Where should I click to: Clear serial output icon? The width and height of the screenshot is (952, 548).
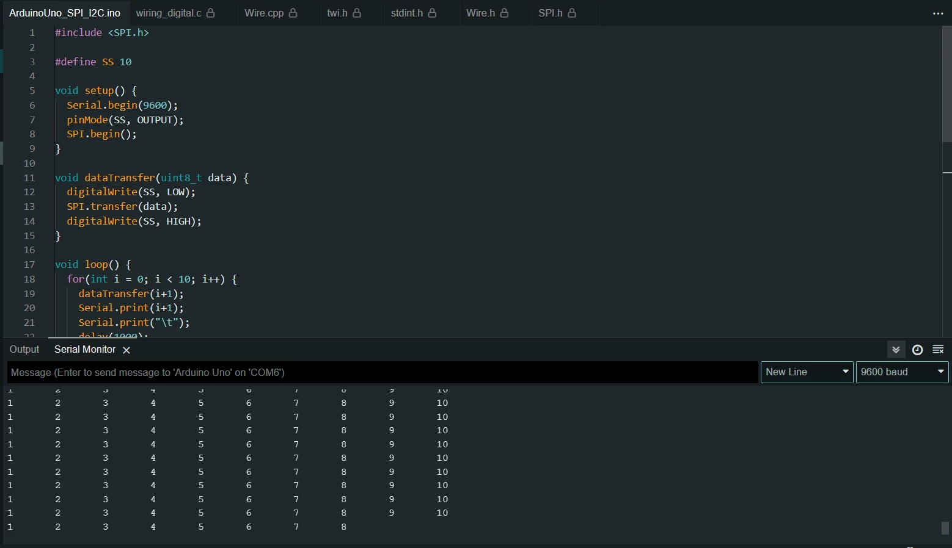[x=938, y=350]
